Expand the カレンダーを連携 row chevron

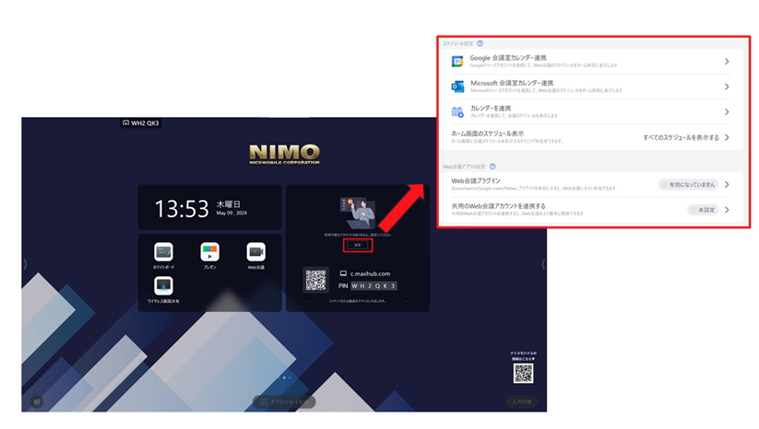pos(727,112)
